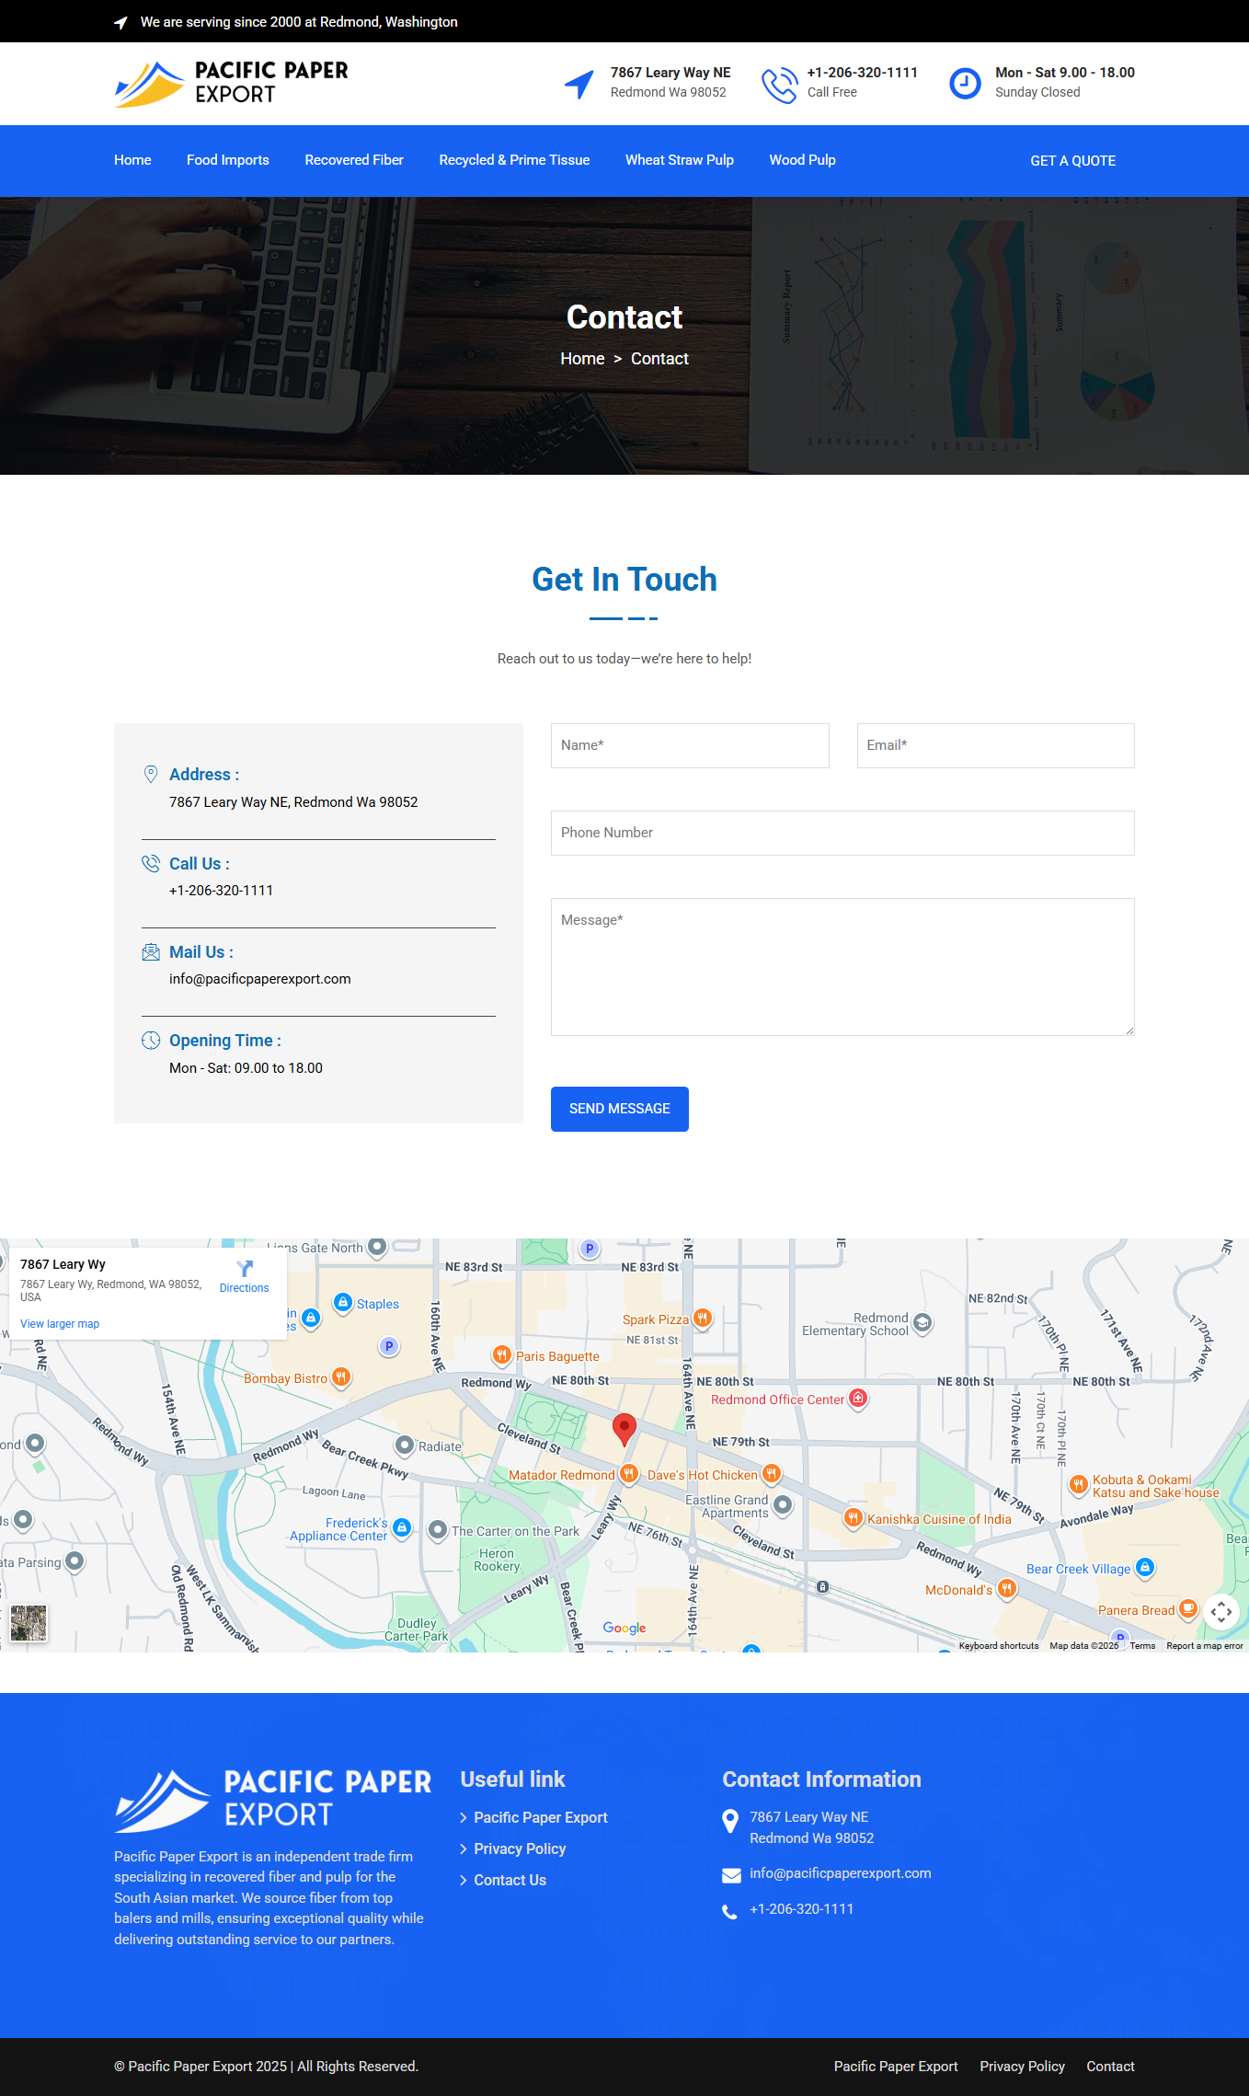This screenshot has height=2096, width=1249.
Task: Focus the Name input field
Action: tap(690, 745)
